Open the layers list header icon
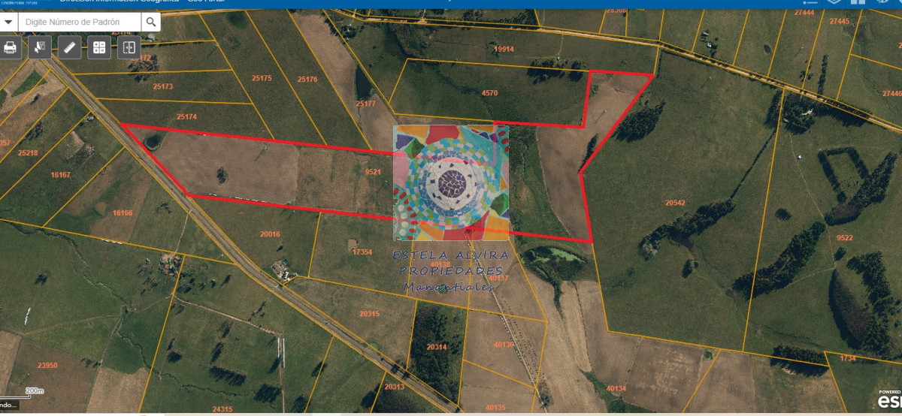The image size is (902, 416). click(834, 2)
